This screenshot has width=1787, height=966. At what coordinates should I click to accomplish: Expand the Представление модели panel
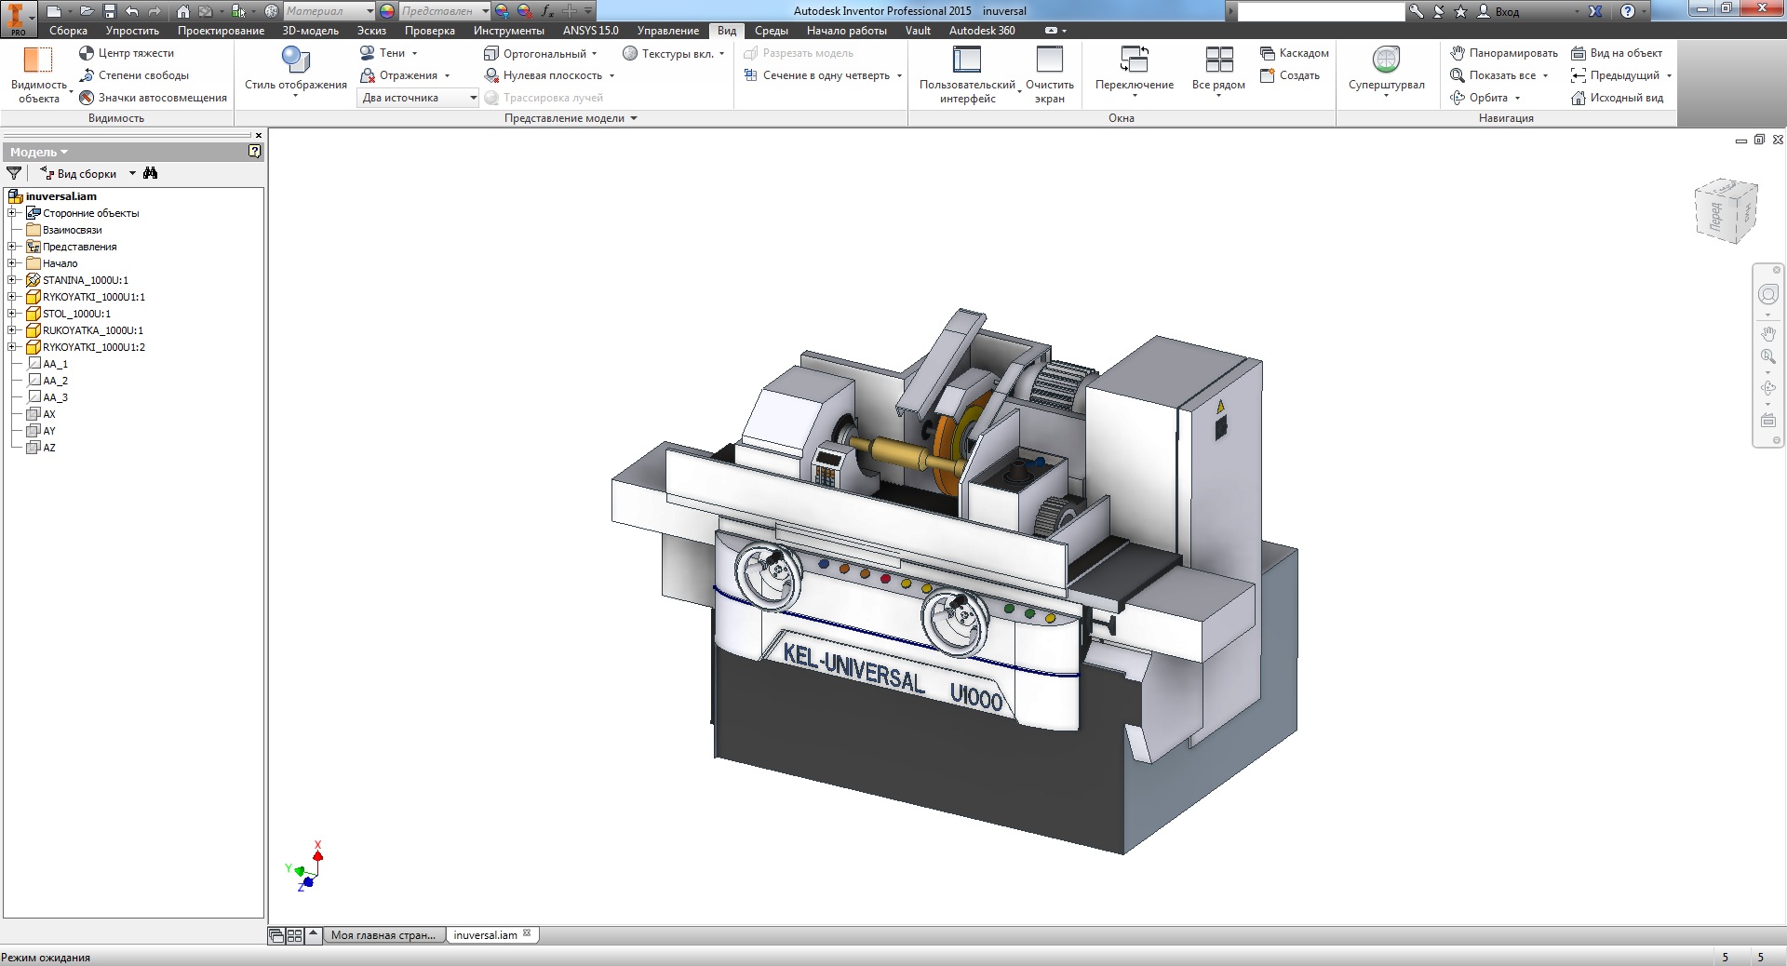coord(571,118)
